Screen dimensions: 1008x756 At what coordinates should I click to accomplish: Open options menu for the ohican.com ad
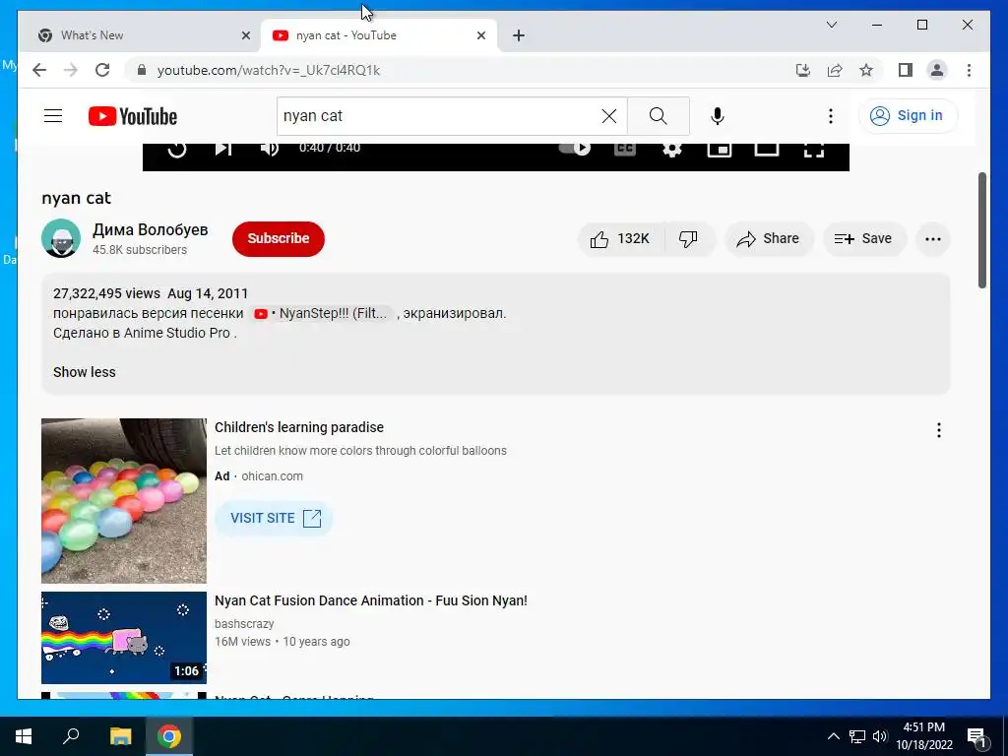coord(938,430)
